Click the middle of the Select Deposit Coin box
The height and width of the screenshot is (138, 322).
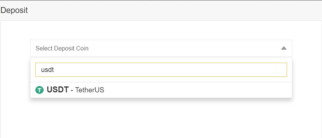coord(161,48)
